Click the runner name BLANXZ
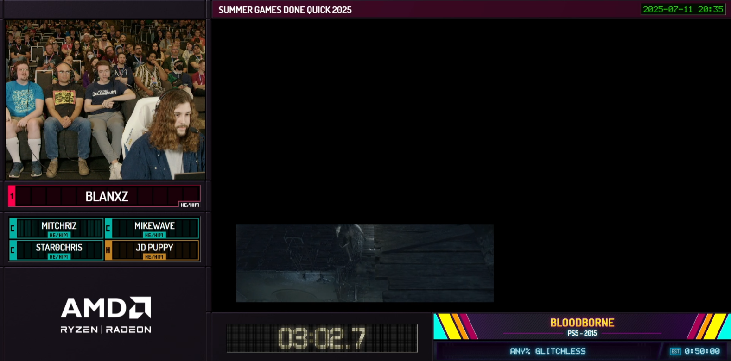This screenshot has width=731, height=361. coord(107,197)
